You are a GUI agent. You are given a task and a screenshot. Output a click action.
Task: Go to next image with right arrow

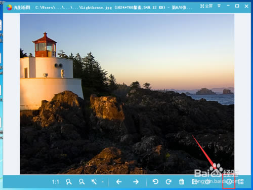tap(136, 182)
